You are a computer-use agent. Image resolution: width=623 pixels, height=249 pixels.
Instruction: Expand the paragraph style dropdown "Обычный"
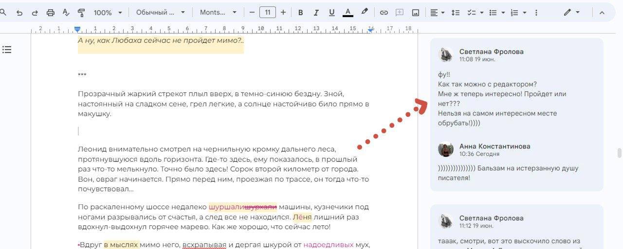click(161, 13)
